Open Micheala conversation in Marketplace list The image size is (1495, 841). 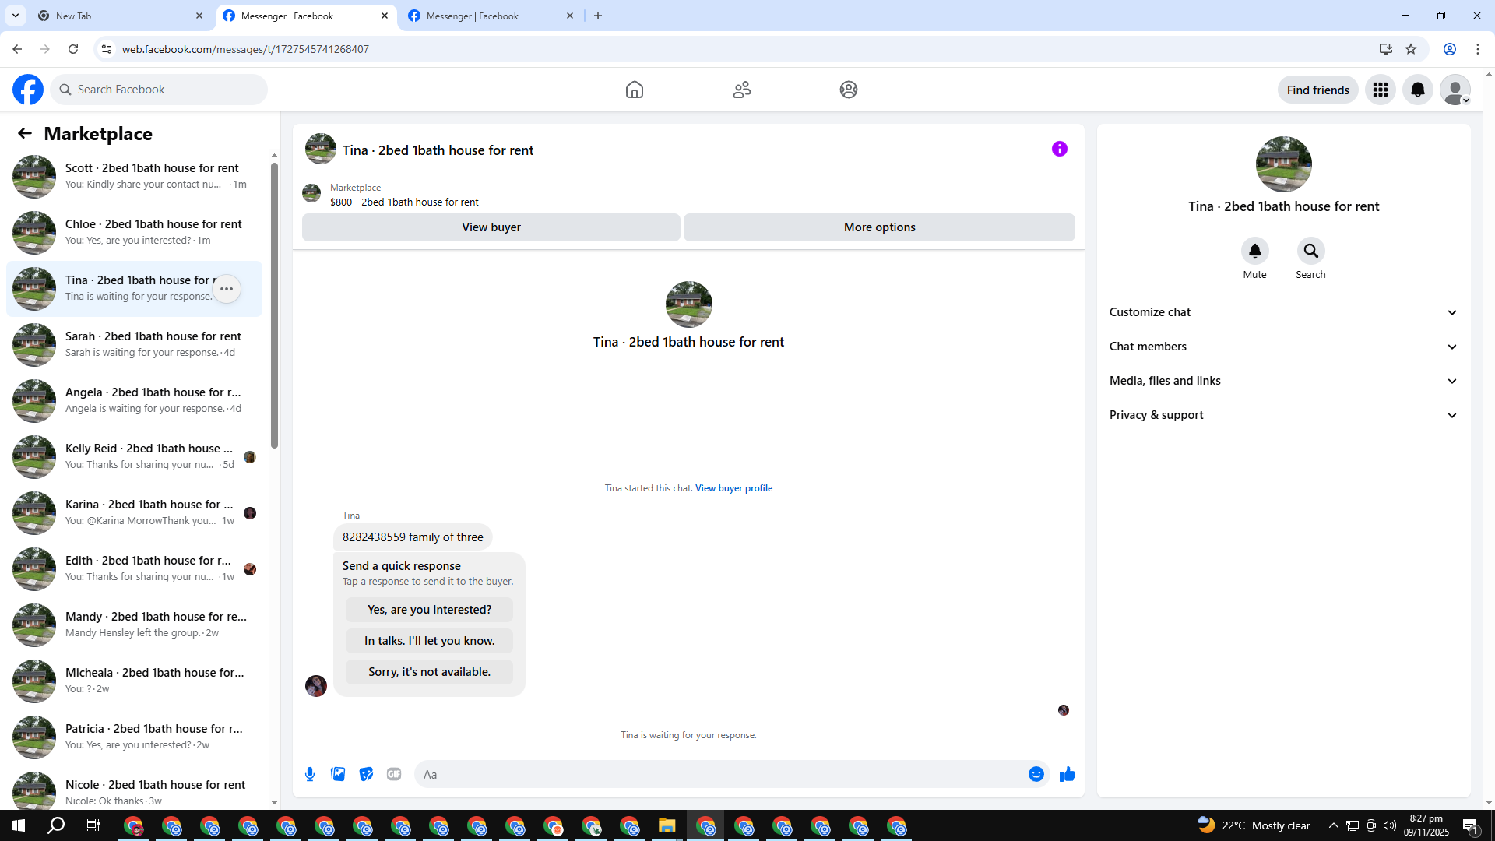pyautogui.click(x=134, y=681)
